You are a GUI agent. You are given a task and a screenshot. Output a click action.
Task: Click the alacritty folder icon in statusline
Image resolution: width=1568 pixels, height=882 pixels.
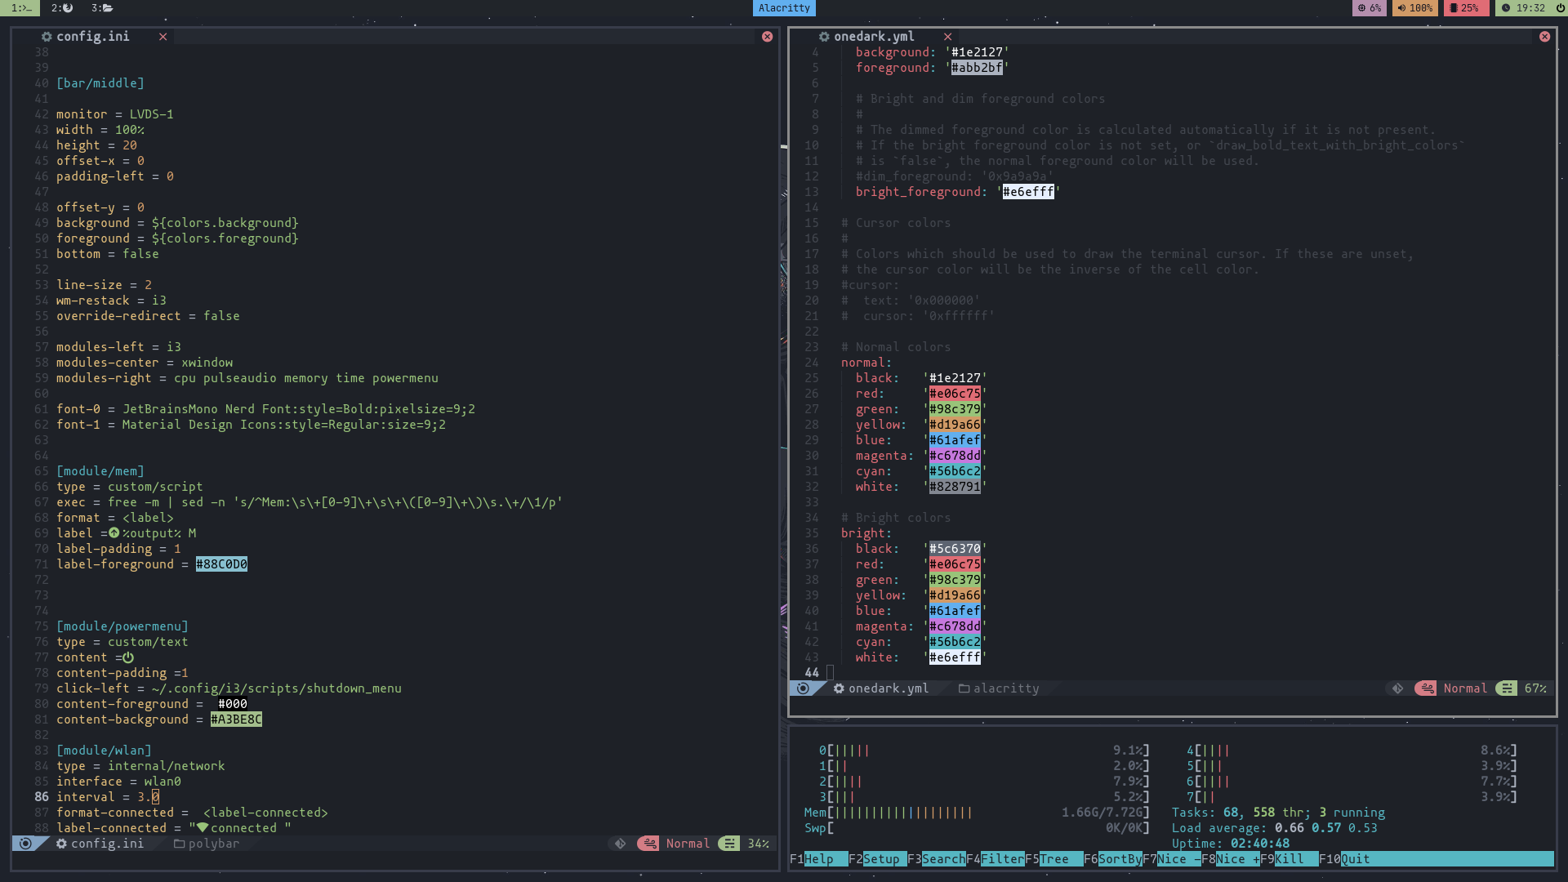point(964,688)
